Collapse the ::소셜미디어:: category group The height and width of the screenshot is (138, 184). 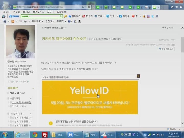(x=31, y=114)
